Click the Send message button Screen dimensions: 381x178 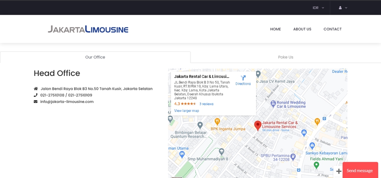tap(360, 170)
